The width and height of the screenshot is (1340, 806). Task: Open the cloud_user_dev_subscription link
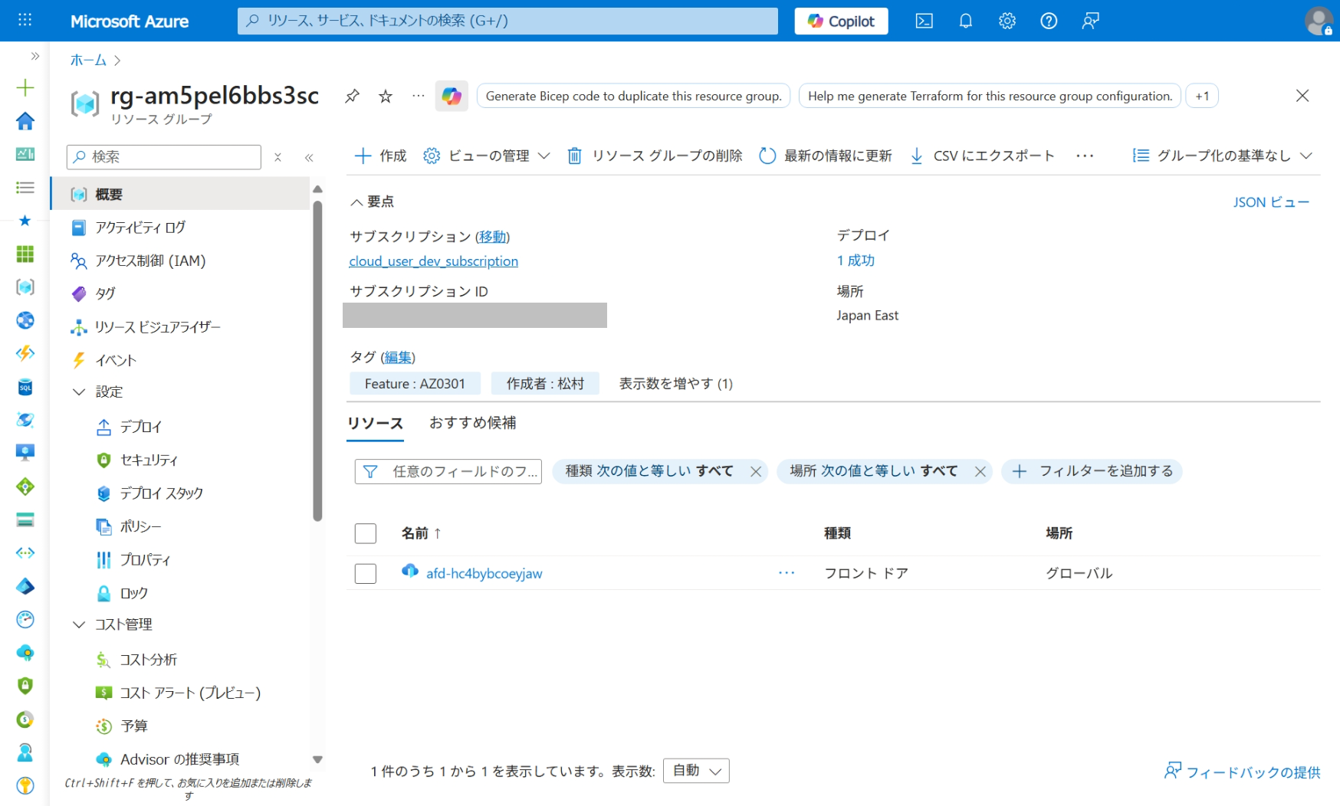[x=433, y=261]
